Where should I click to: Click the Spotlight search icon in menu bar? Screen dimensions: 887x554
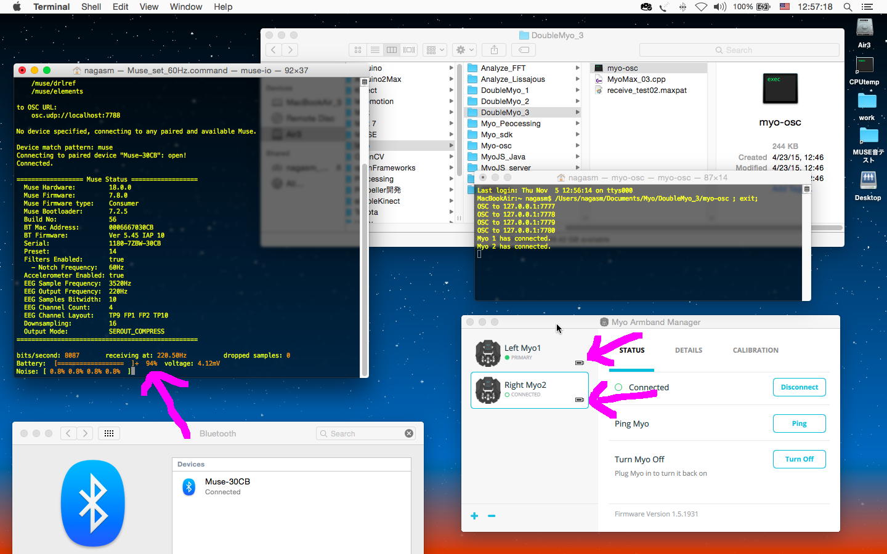[x=848, y=7]
